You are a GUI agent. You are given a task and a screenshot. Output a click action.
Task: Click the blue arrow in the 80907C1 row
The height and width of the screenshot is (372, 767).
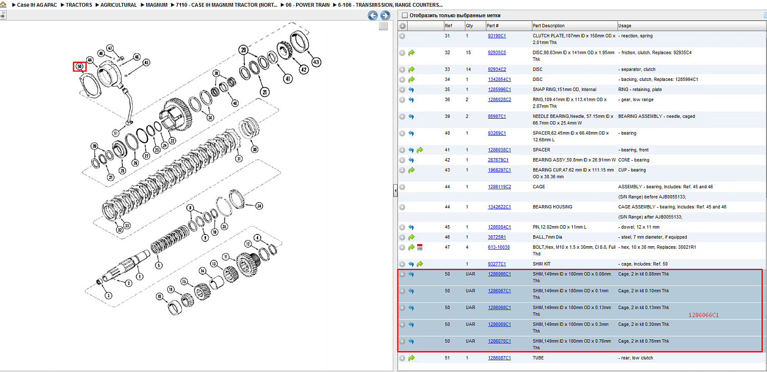tap(411, 117)
